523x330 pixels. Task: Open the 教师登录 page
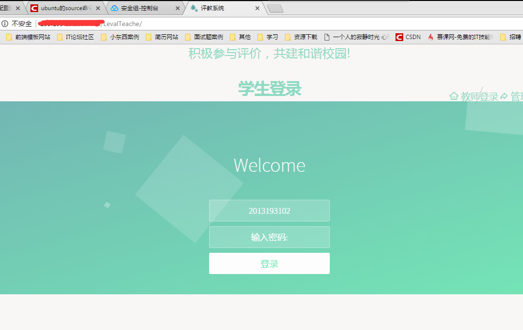tap(481, 96)
